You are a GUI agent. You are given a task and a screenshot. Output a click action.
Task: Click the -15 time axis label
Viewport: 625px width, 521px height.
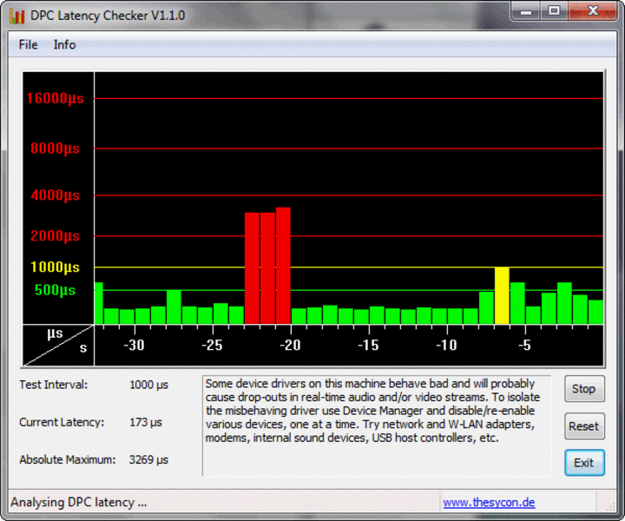(x=368, y=345)
